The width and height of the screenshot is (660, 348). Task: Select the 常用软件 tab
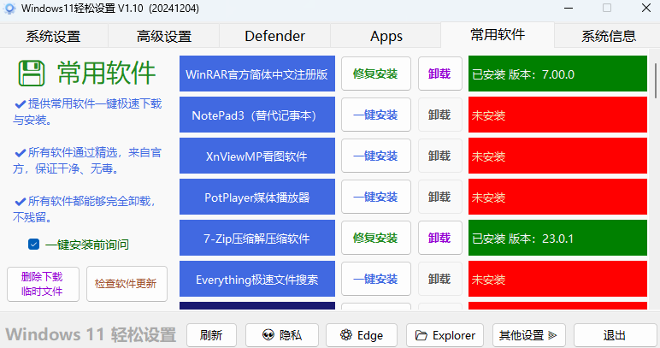[498, 35]
